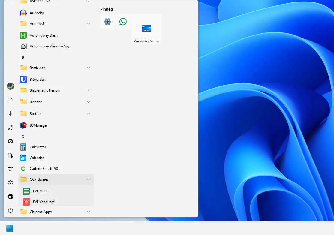Launch Carbide Create V8
The width and height of the screenshot is (334, 235).
pyautogui.click(x=44, y=169)
